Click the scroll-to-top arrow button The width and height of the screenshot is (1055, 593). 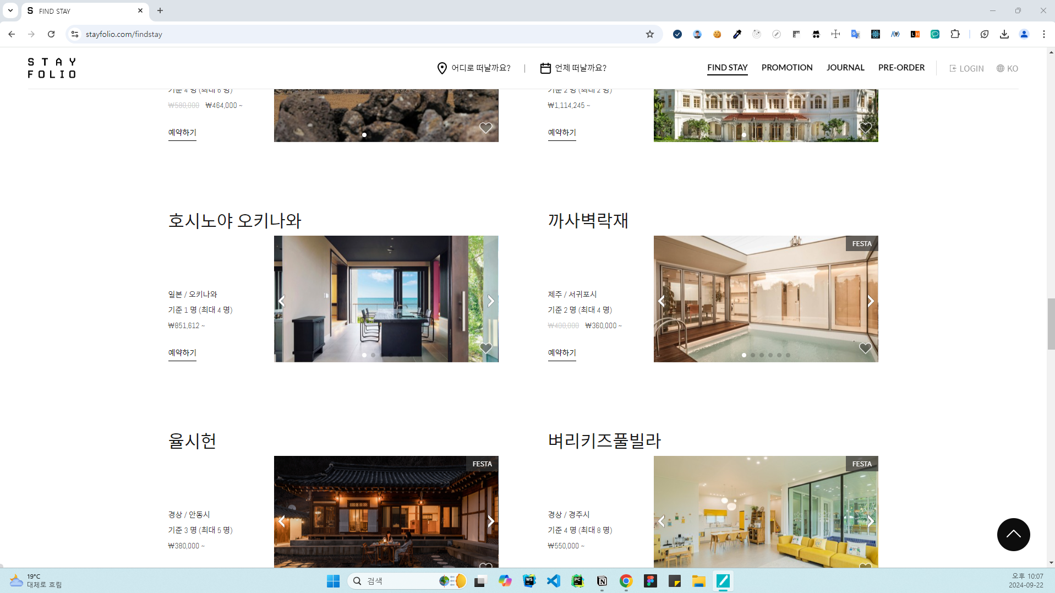(1013, 534)
